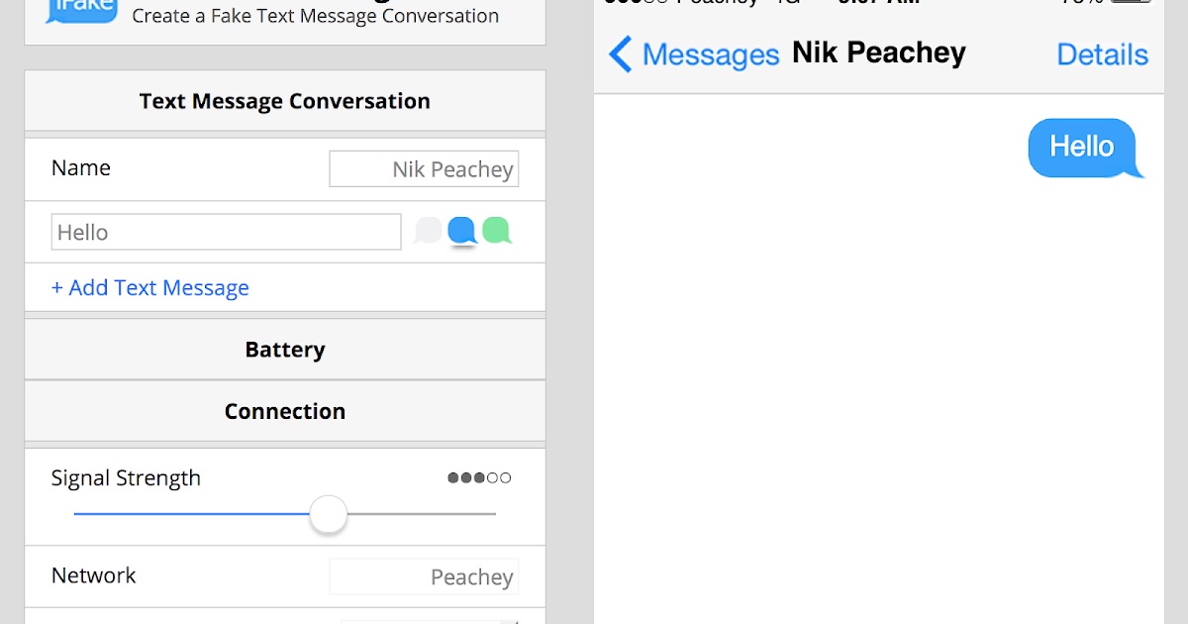1188x624 pixels.
Task: Click the Hello message text field
Action: [x=226, y=231]
